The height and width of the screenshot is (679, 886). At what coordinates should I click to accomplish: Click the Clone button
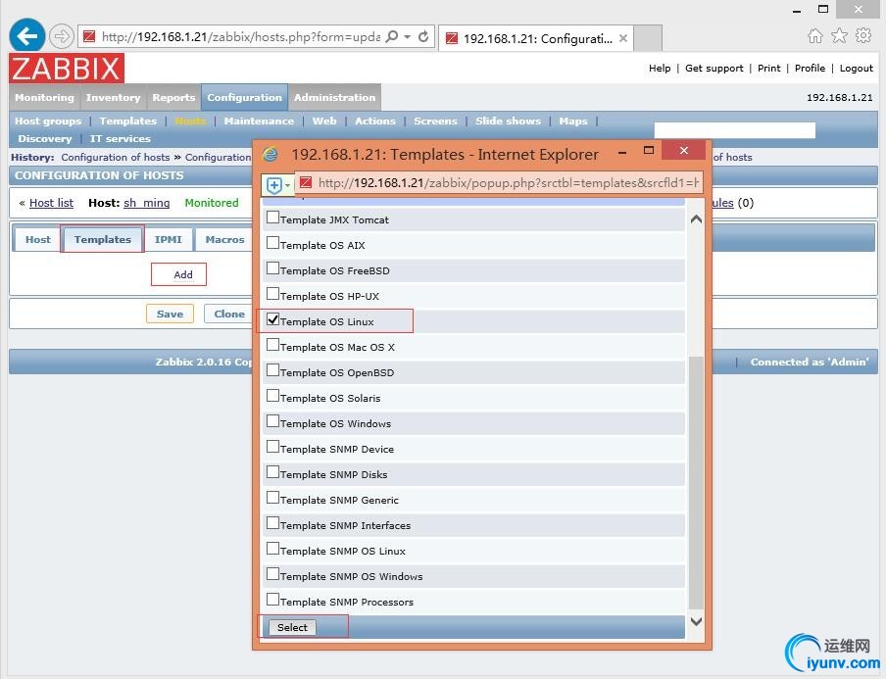click(229, 315)
